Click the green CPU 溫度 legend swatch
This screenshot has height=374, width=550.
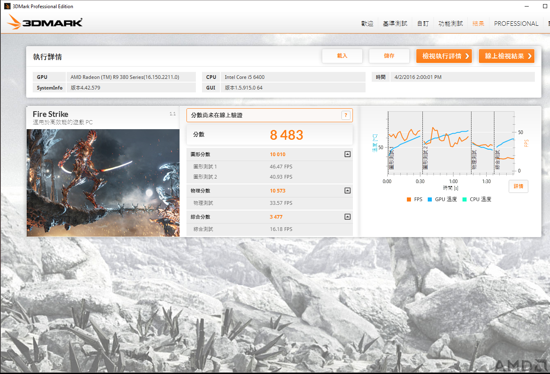point(465,199)
